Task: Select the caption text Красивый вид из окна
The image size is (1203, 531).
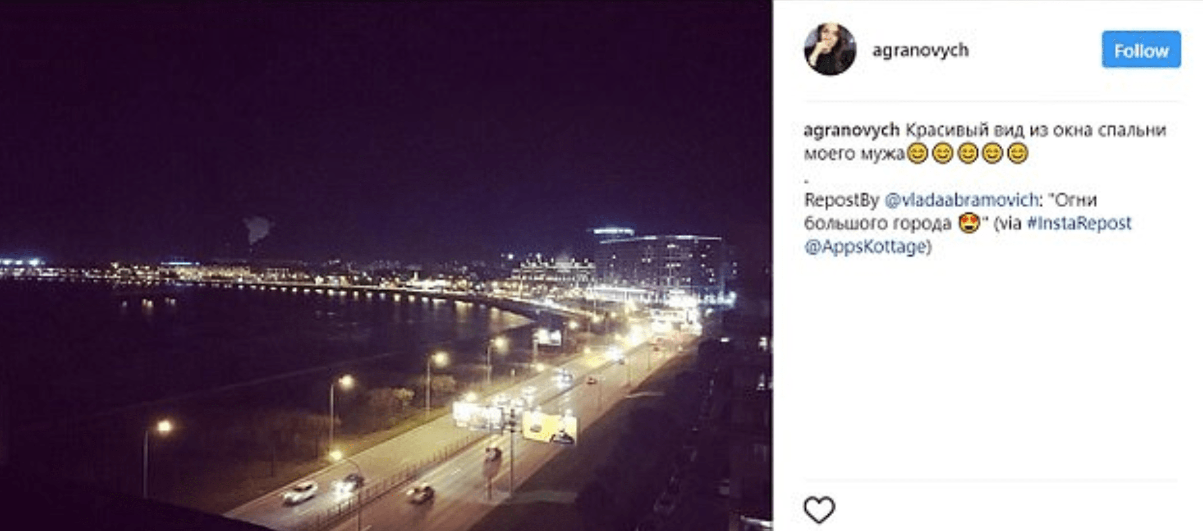Action: tap(998, 130)
